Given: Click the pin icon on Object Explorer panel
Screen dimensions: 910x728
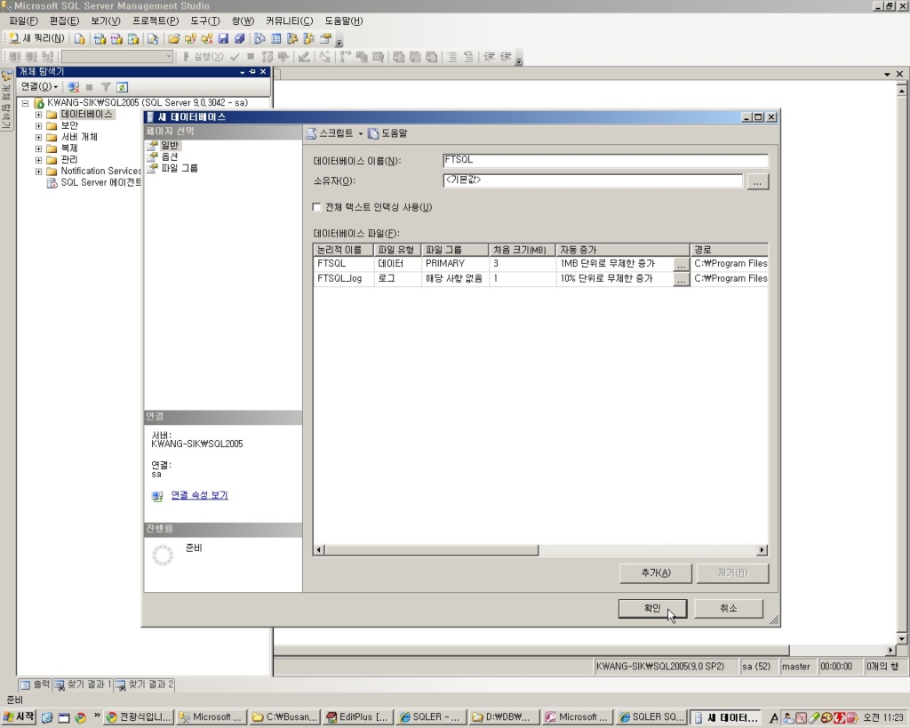Looking at the screenshot, I should [252, 71].
